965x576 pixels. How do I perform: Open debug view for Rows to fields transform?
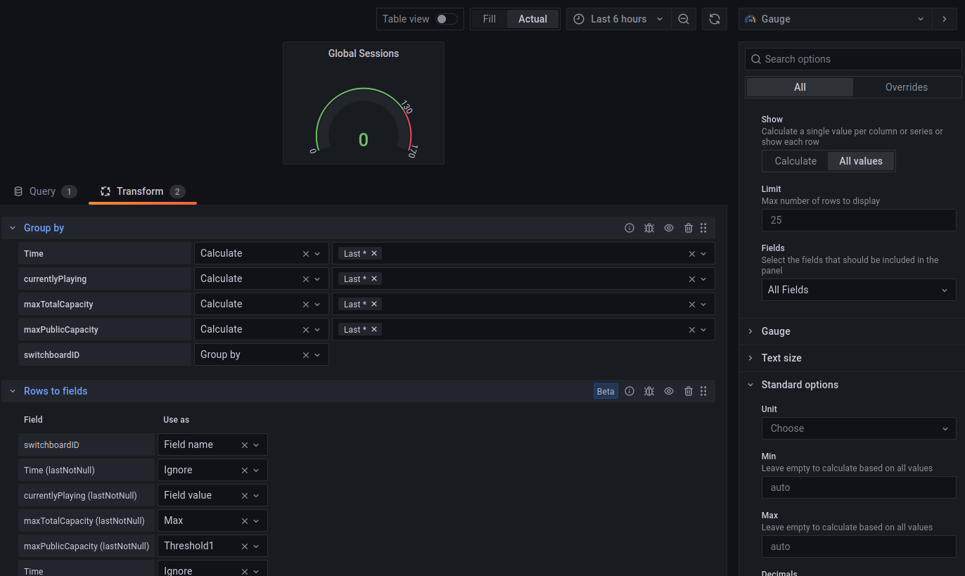[x=649, y=391]
